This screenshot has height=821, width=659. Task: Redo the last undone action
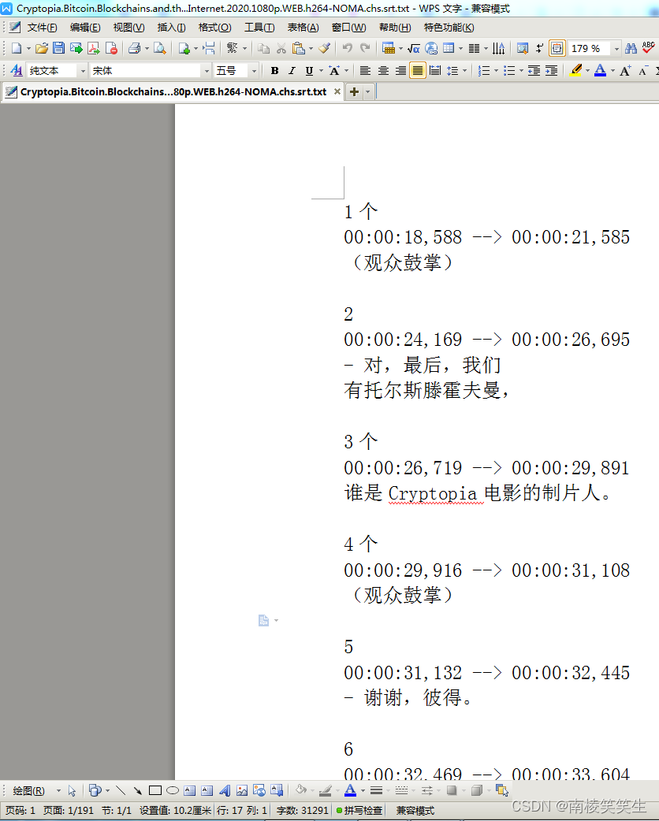tap(365, 49)
